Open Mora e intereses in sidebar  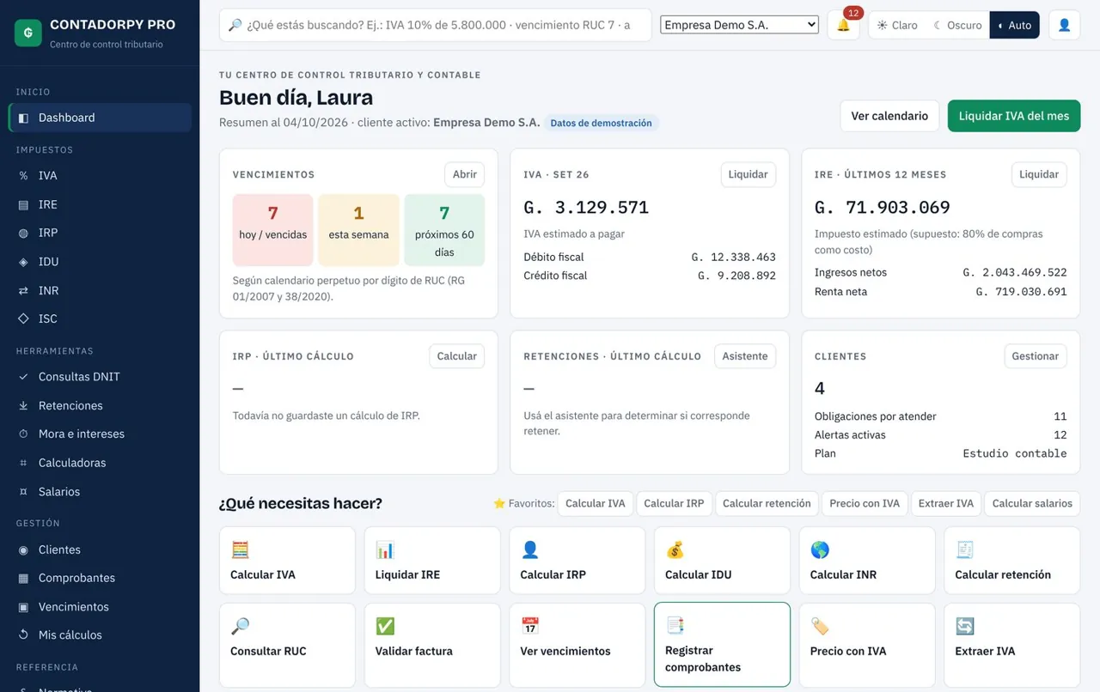tap(100, 434)
